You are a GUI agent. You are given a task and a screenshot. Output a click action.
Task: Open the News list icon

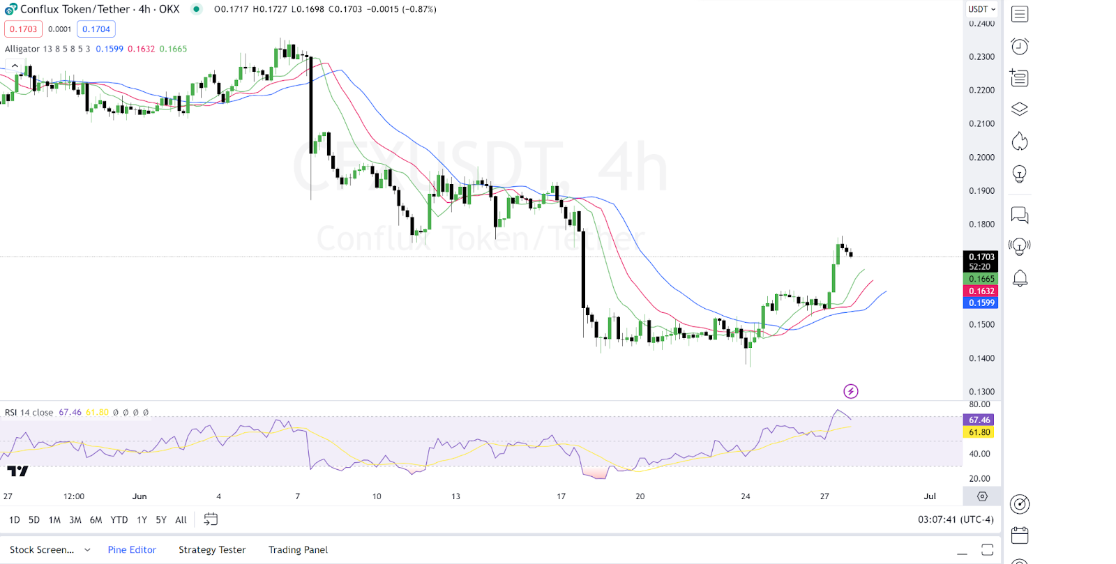(1020, 77)
